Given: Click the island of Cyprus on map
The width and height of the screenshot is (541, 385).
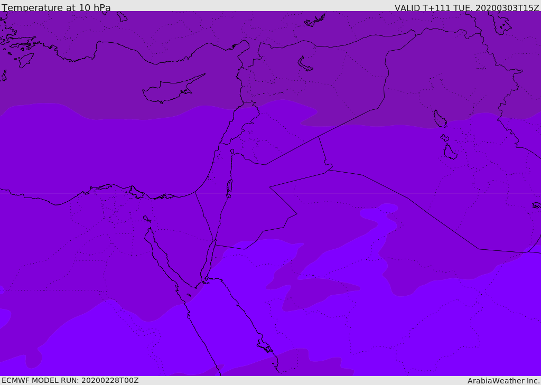Looking at the screenshot, I should pyautogui.click(x=173, y=89).
